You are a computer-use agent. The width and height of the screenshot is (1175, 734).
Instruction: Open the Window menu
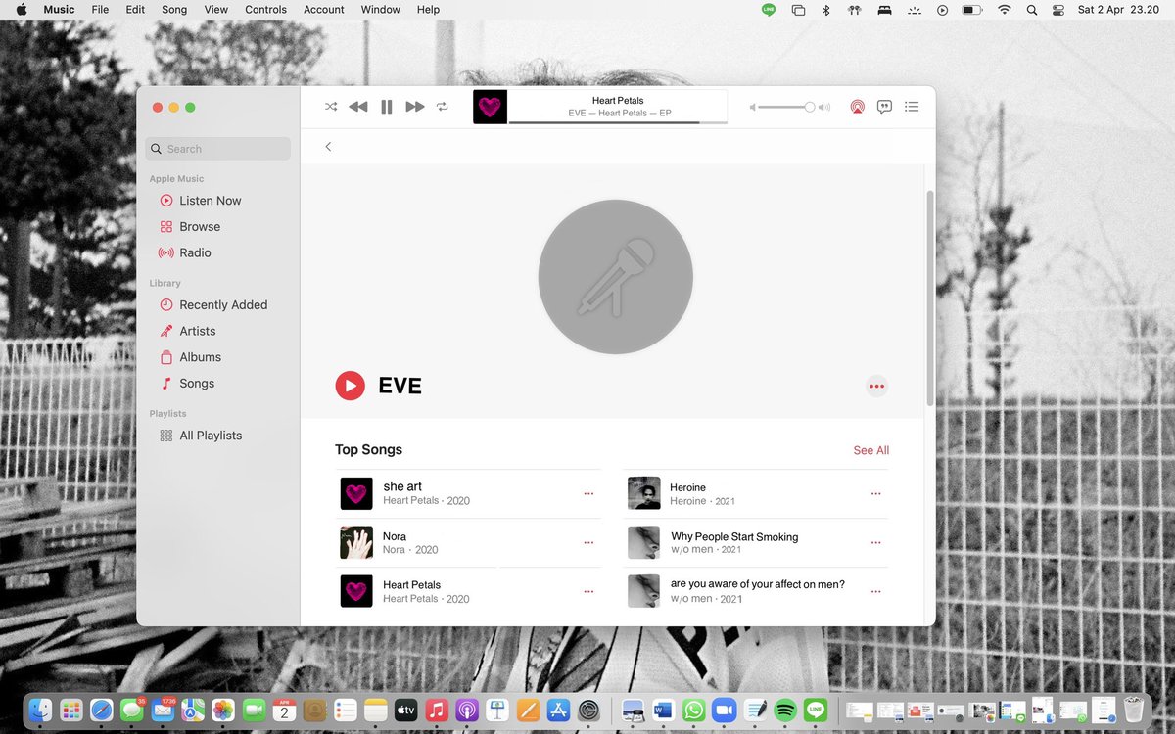pyautogui.click(x=381, y=10)
